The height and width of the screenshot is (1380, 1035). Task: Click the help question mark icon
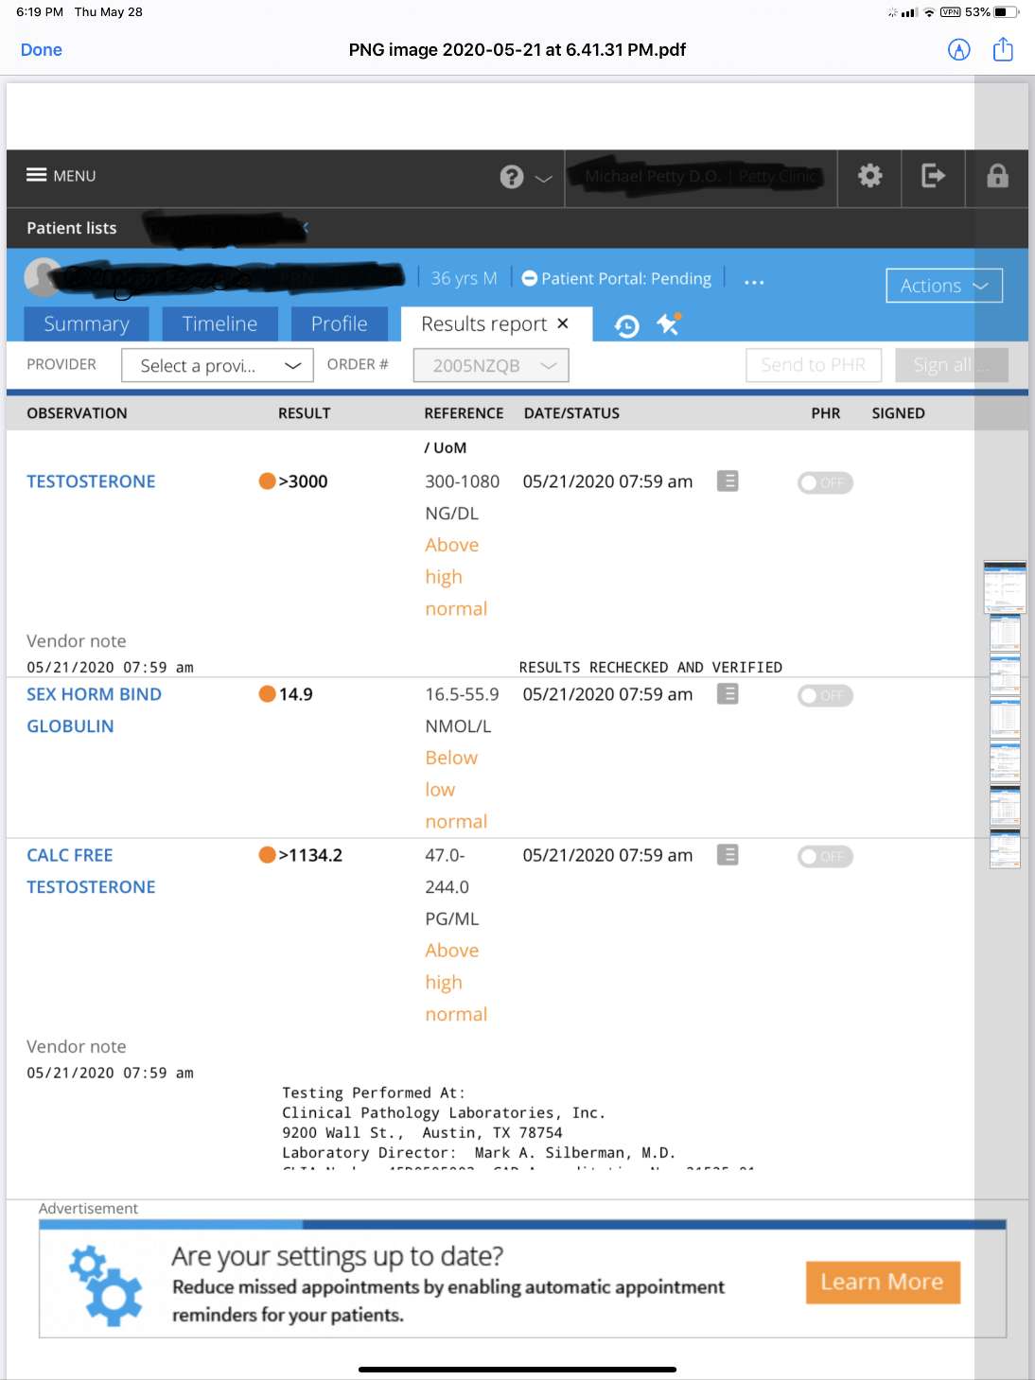pos(512,177)
